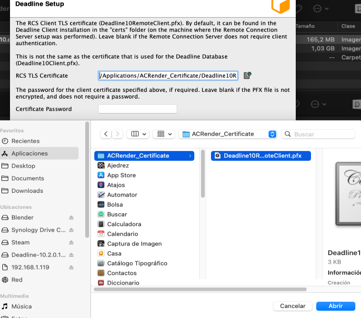Click the Buscar search field

tap(318, 134)
